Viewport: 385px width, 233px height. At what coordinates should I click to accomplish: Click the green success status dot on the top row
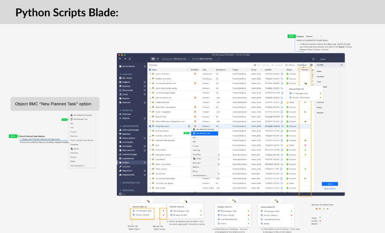[x=287, y=74]
